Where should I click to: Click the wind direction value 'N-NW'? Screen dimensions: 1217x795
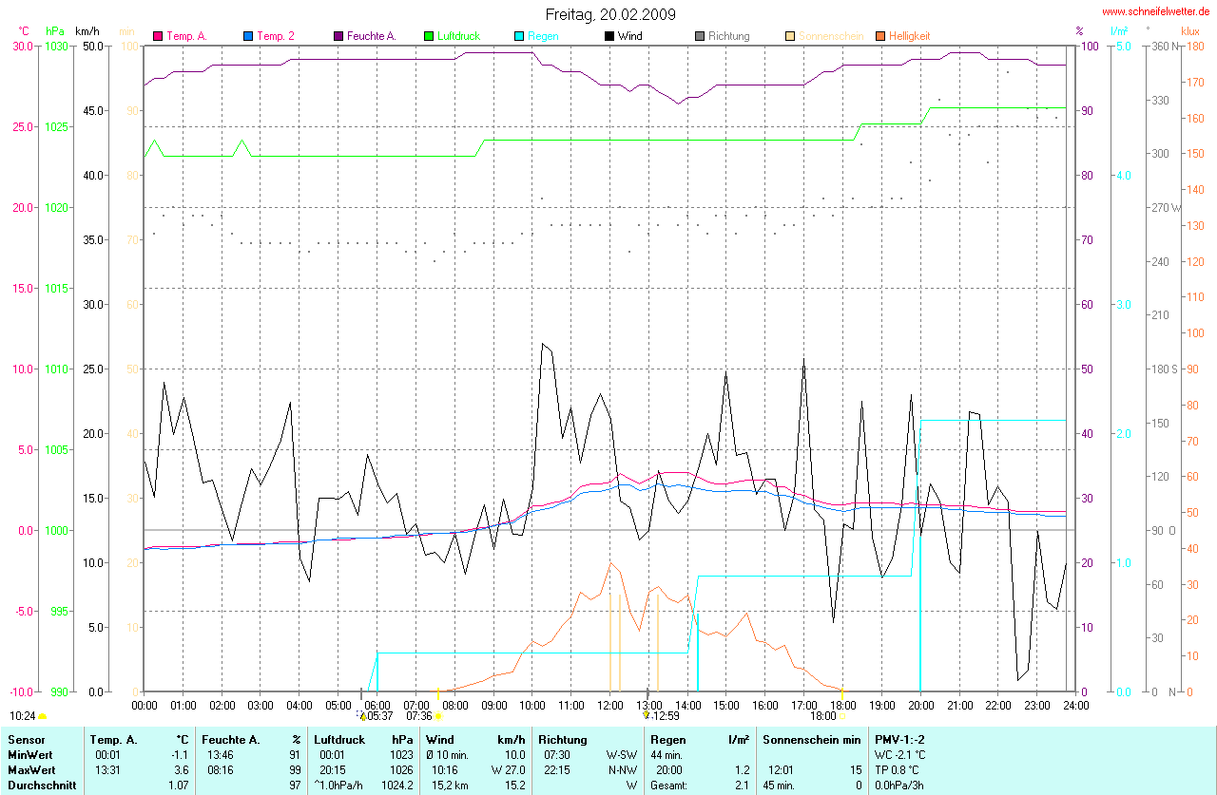click(622, 769)
